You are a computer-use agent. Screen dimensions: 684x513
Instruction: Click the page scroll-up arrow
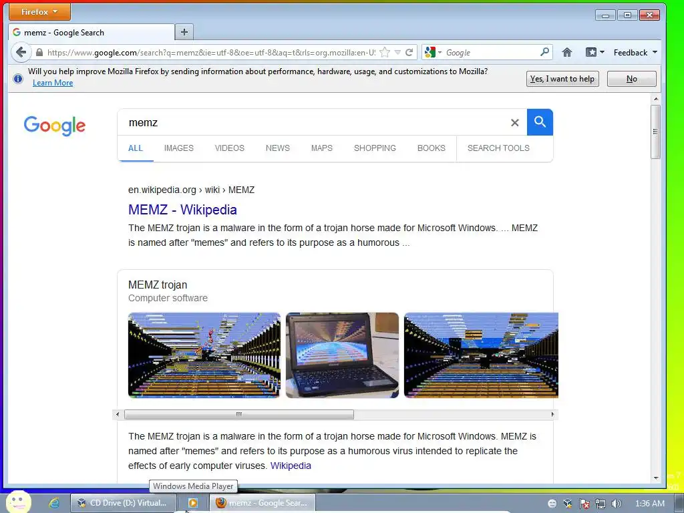point(656,99)
